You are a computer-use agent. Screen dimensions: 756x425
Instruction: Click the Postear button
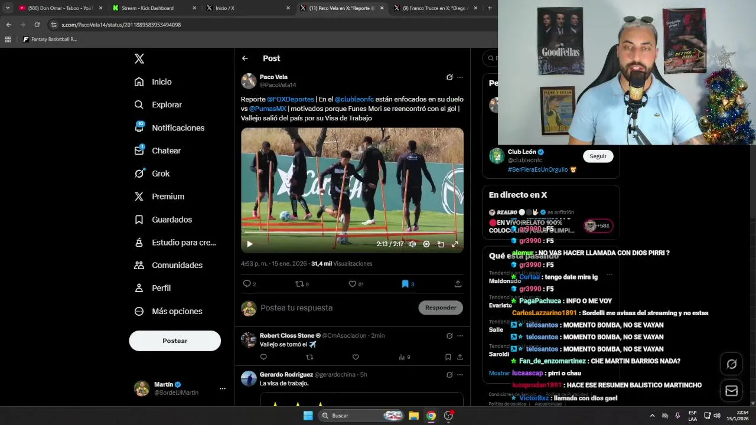175,341
